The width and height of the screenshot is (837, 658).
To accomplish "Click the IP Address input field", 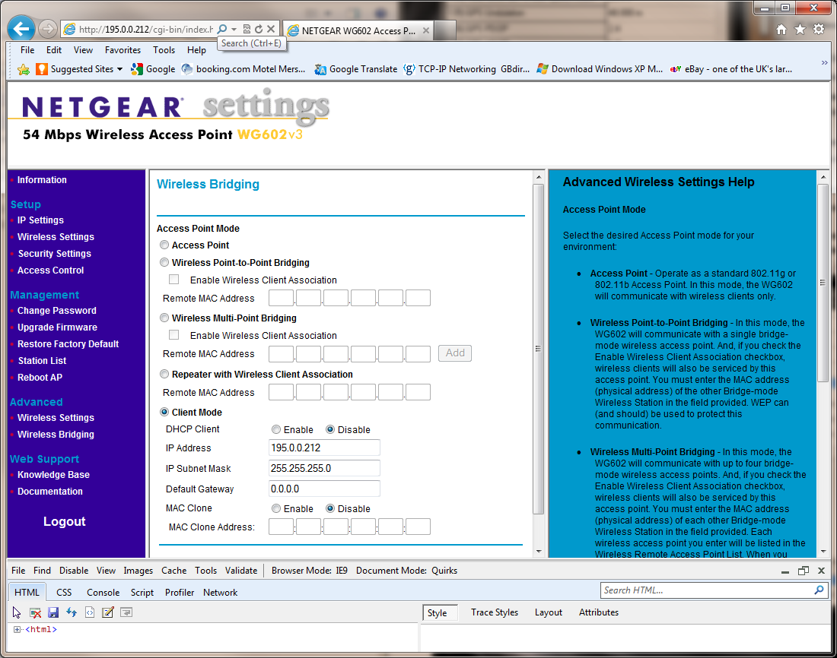I will 324,448.
